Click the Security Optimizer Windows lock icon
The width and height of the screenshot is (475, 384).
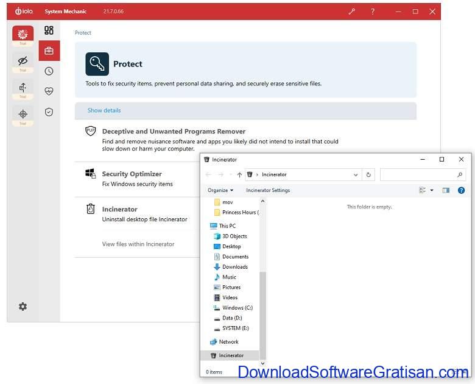90,174
